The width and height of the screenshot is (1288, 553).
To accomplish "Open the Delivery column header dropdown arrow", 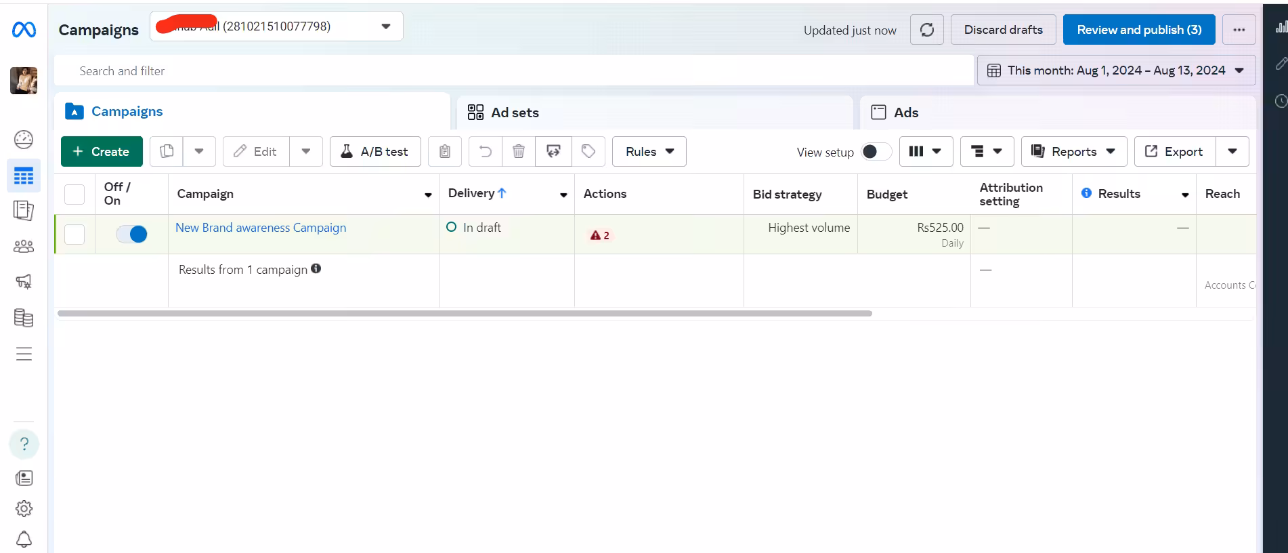I will tap(563, 195).
